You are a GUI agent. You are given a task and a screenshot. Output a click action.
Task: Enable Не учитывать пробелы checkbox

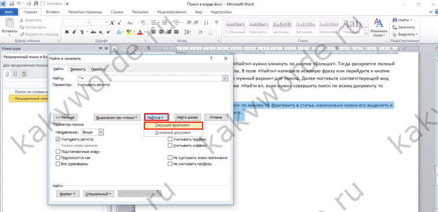[170, 164]
